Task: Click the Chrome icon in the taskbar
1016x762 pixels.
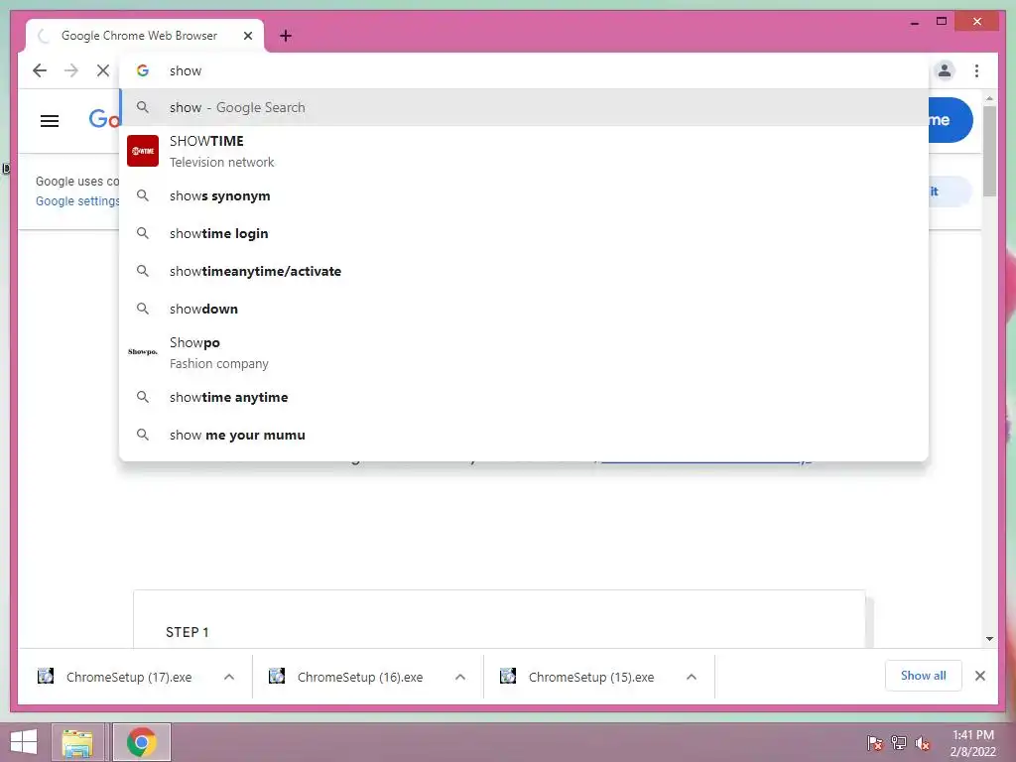Action: pyautogui.click(x=141, y=742)
